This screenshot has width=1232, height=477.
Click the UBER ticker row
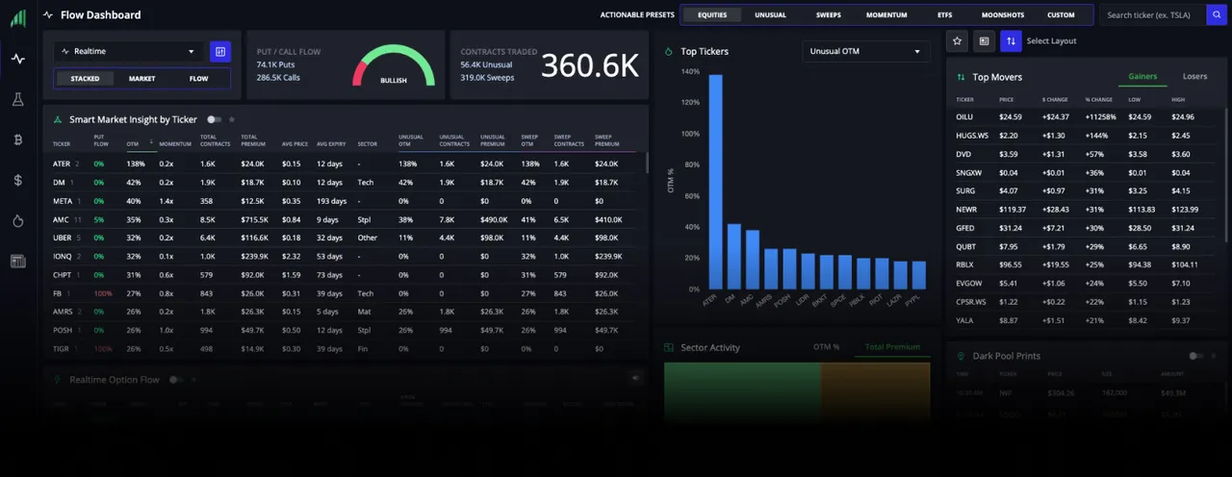[x=344, y=238]
